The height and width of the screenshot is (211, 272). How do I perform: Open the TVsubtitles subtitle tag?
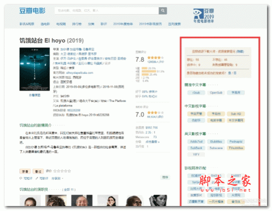click(236, 148)
